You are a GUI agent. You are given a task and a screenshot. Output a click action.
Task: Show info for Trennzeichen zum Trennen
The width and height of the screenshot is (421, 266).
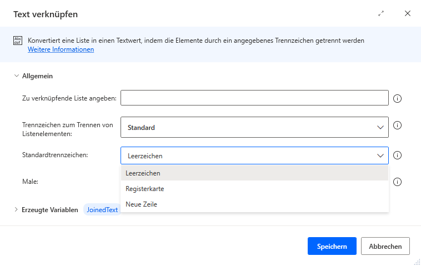click(x=397, y=126)
